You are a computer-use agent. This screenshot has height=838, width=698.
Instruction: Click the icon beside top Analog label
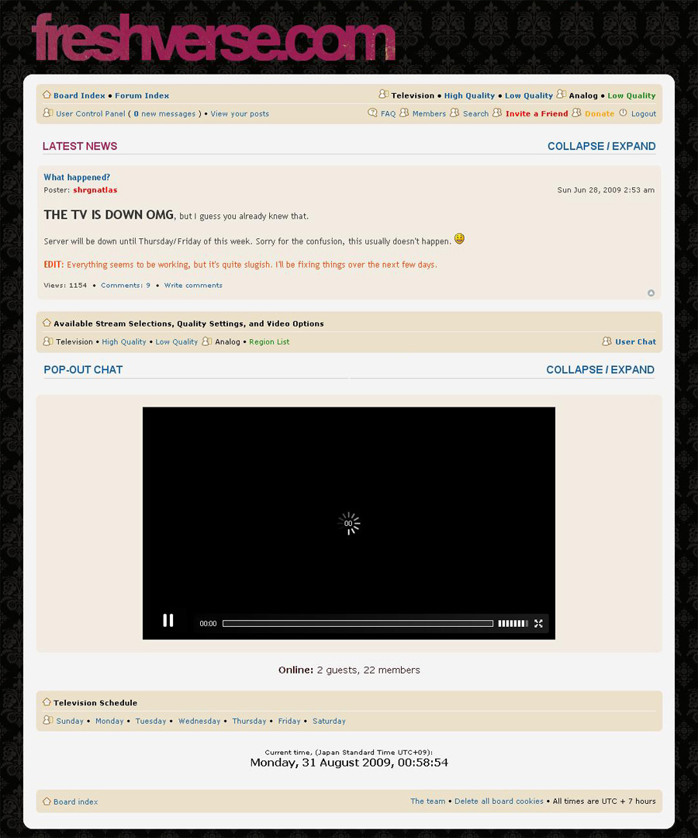(x=561, y=94)
